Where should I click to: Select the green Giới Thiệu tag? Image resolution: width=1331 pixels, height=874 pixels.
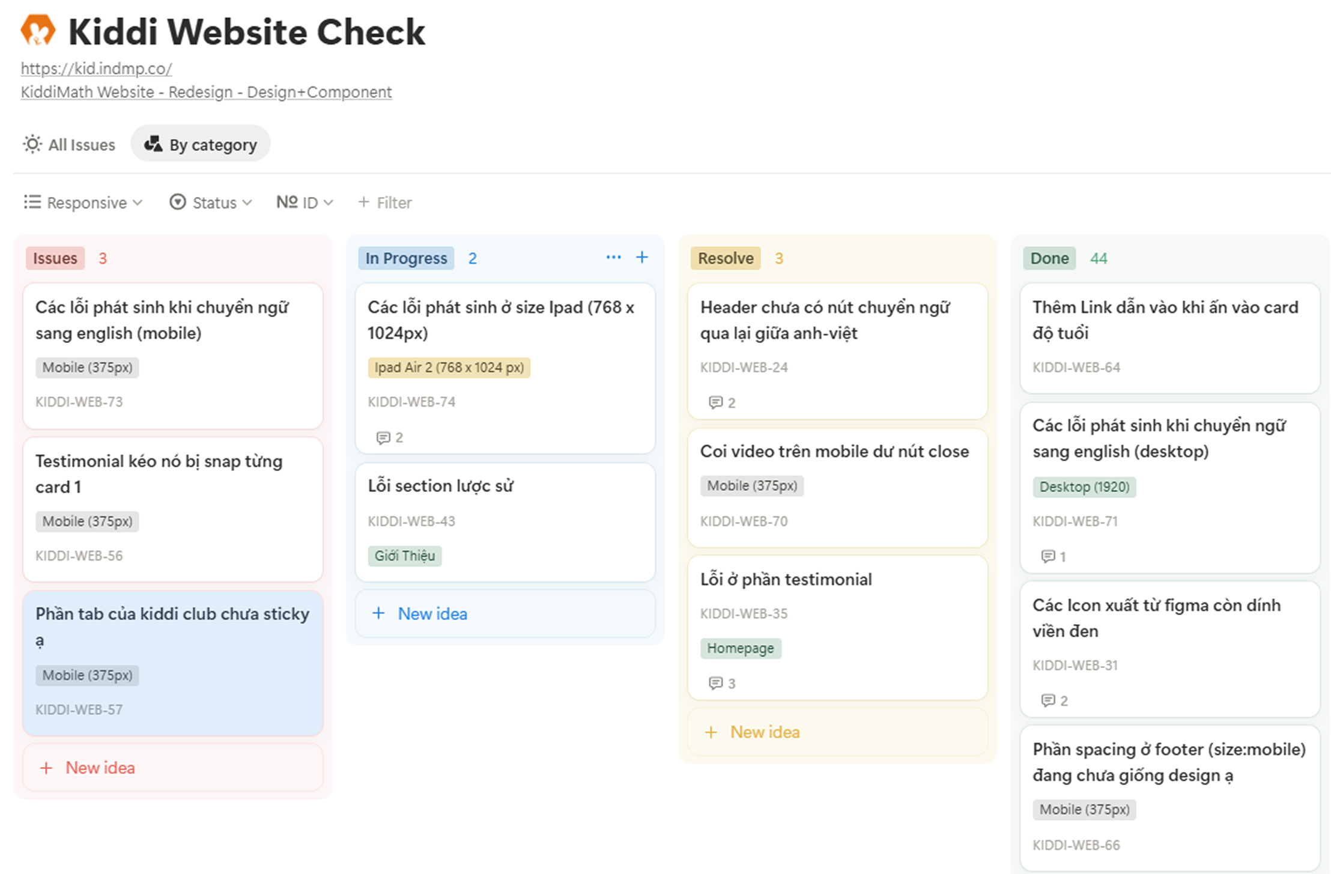[x=405, y=556]
